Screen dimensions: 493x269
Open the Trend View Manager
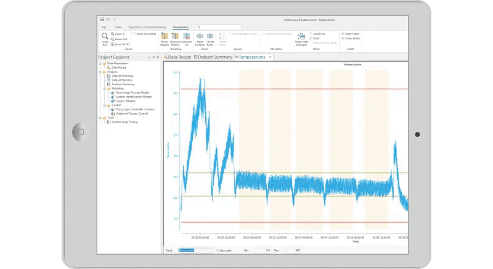tap(302, 37)
